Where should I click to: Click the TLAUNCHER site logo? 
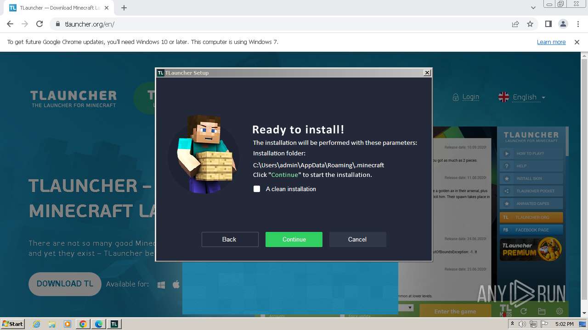pyautogui.click(x=73, y=99)
